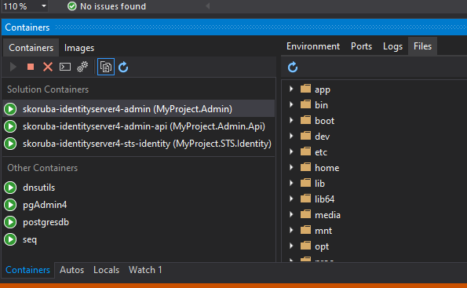467x288 pixels.
Task: Expand the boot folder
Action: tap(291, 120)
